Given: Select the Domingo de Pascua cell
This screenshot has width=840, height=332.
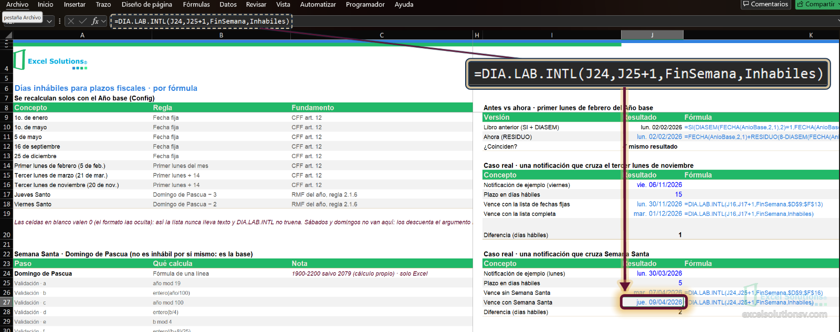Looking at the screenshot, I should pyautogui.click(x=82, y=274).
